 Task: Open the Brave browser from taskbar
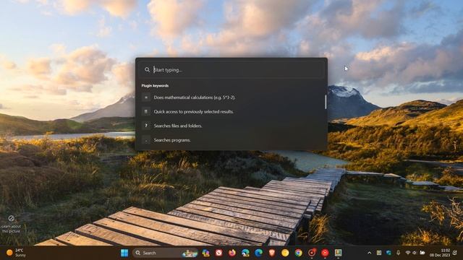pyautogui.click(x=272, y=253)
